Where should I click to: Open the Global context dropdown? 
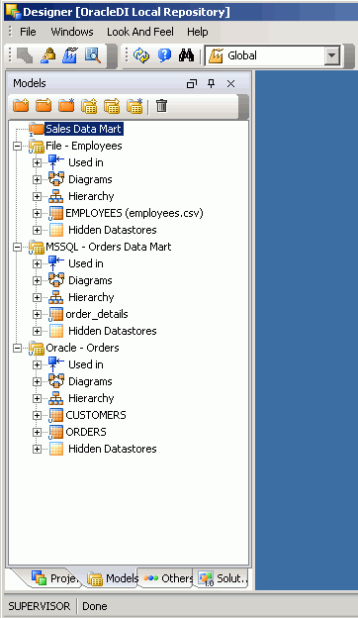pyautogui.click(x=332, y=56)
